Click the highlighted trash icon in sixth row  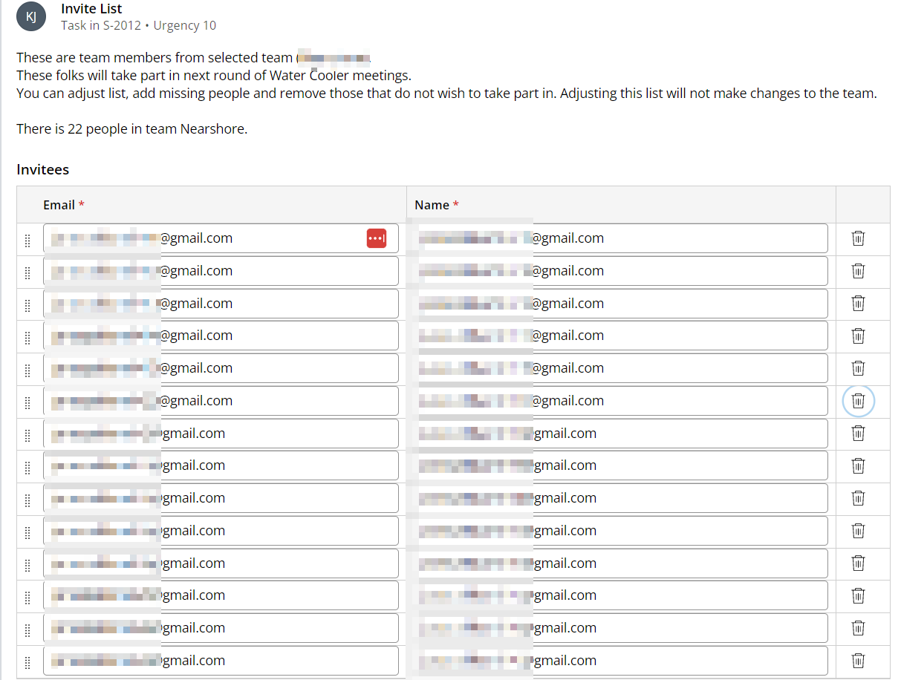pyautogui.click(x=858, y=401)
